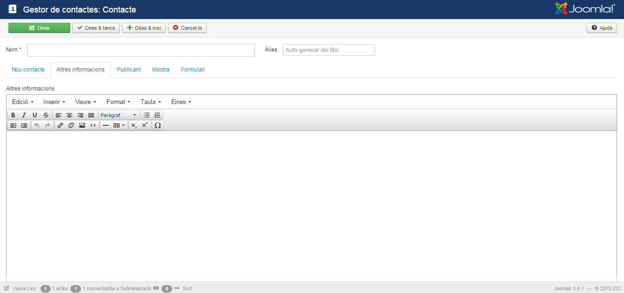Toggle strikethrough formatting
The image size is (624, 293).
46,115
